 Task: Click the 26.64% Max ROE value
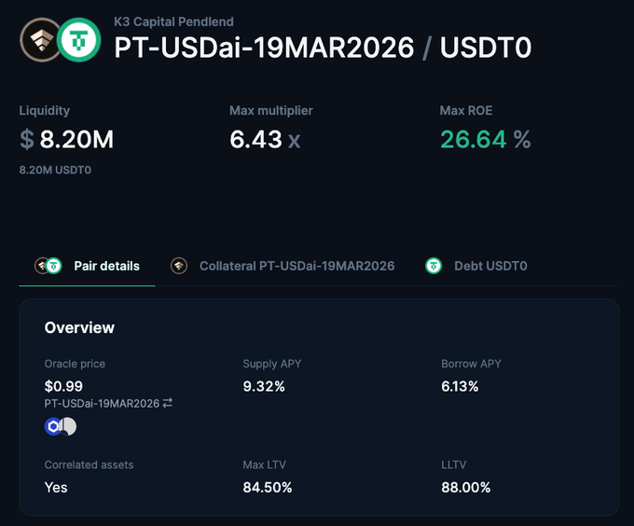click(485, 140)
